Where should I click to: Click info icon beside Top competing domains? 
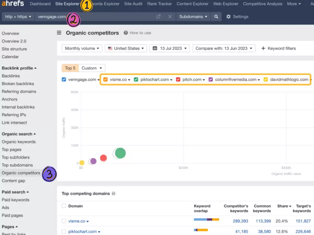tap(113, 193)
